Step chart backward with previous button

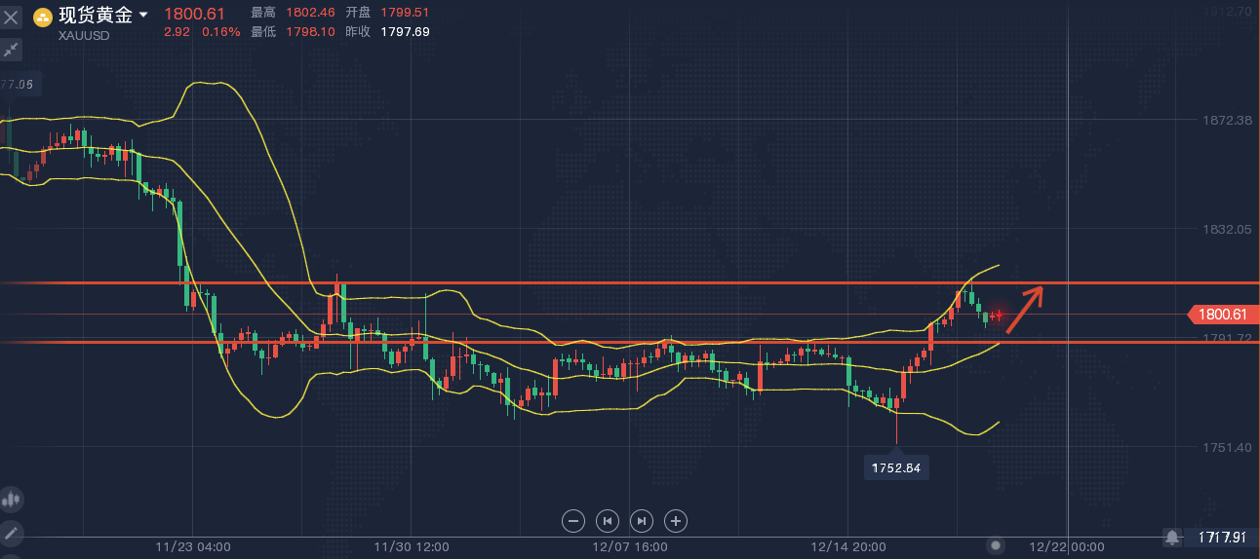pyautogui.click(x=608, y=520)
